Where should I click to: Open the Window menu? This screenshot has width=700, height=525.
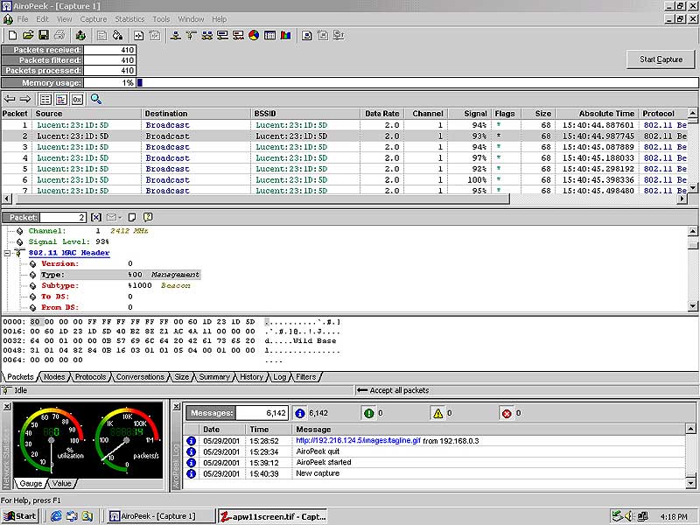[x=191, y=19]
